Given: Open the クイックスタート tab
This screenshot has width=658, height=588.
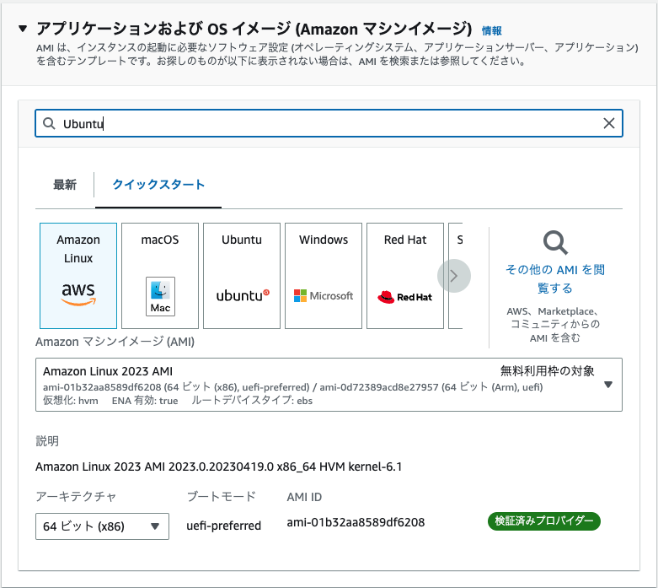Looking at the screenshot, I should tap(158, 185).
